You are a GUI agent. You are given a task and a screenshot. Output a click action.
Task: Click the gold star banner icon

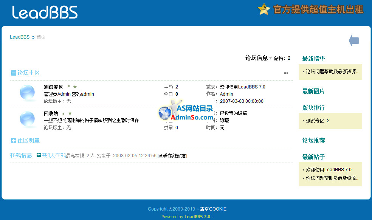[264, 9]
